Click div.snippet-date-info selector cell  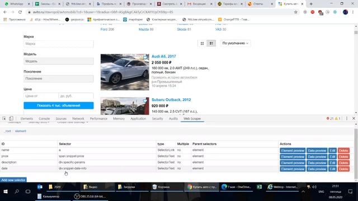coord(107,169)
